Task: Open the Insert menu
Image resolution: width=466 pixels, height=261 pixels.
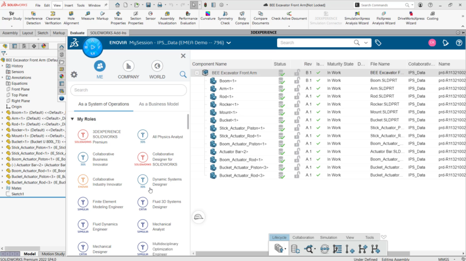Action: click(69, 5)
